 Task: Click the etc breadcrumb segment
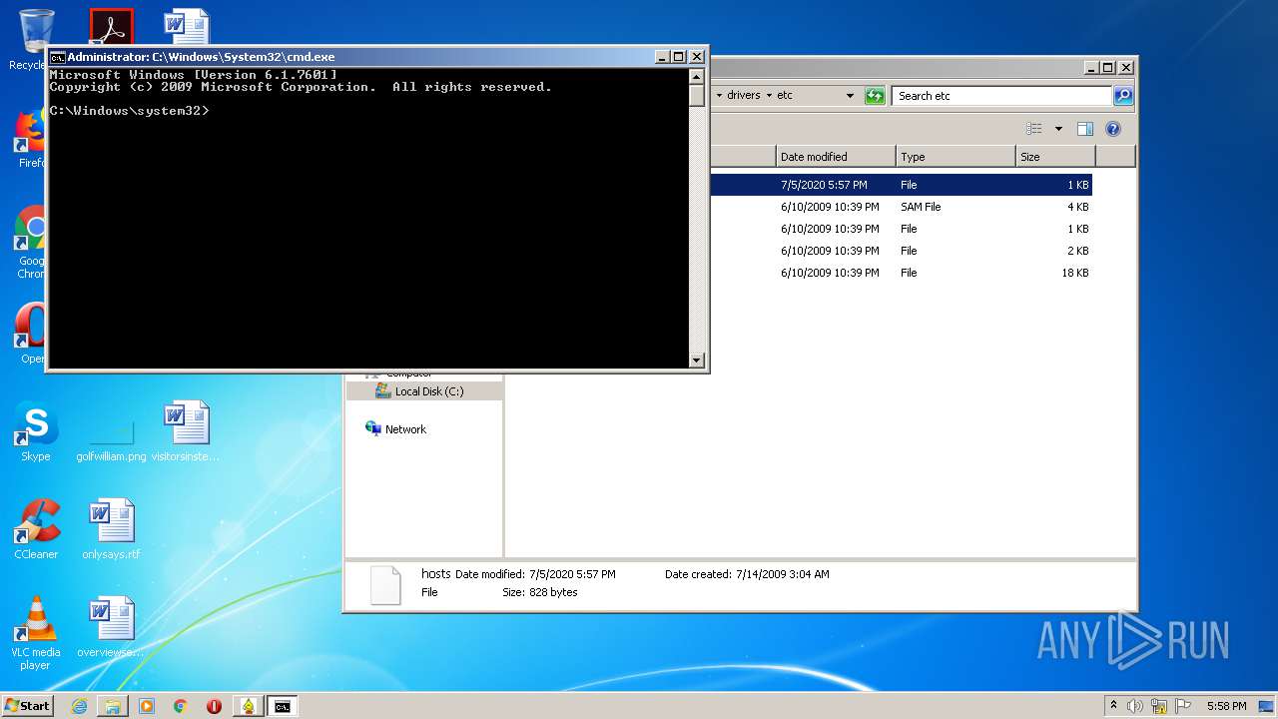tap(785, 96)
